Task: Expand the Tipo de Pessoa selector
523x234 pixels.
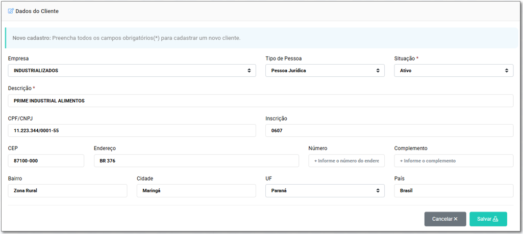Action: [x=325, y=71]
